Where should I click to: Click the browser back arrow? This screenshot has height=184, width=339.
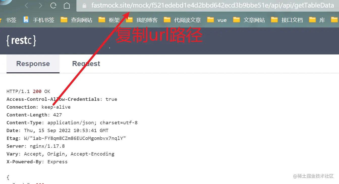click(26, 6)
